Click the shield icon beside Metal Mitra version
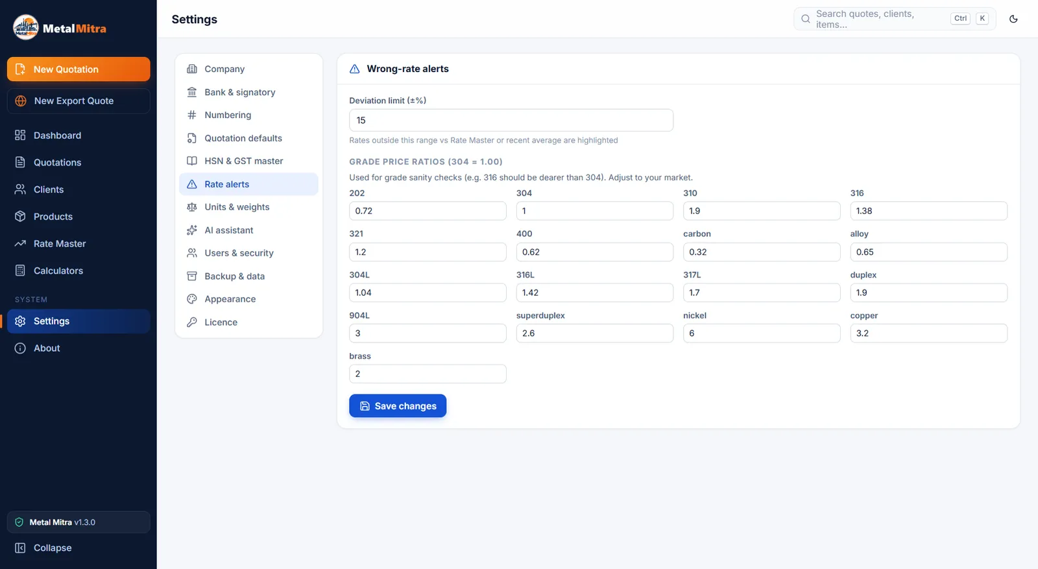The image size is (1038, 569). [x=19, y=522]
